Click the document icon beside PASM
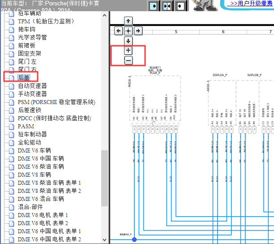Image resolution: width=274 pixels, height=244 pixels. 12,126
